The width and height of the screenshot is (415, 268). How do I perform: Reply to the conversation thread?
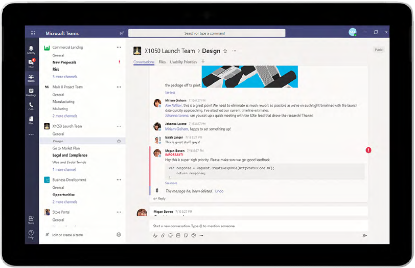tap(159, 198)
